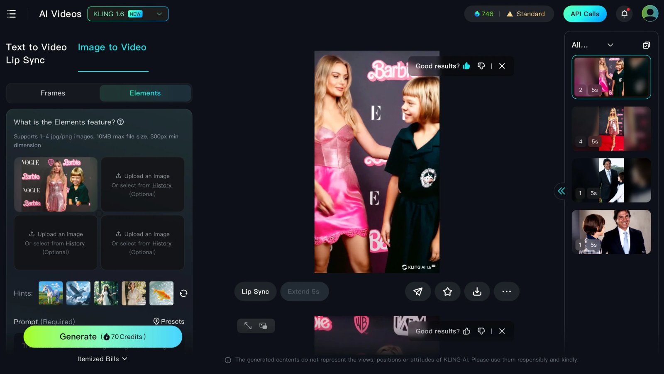
Task: Open more options ellipsis menu
Action: pos(507,291)
